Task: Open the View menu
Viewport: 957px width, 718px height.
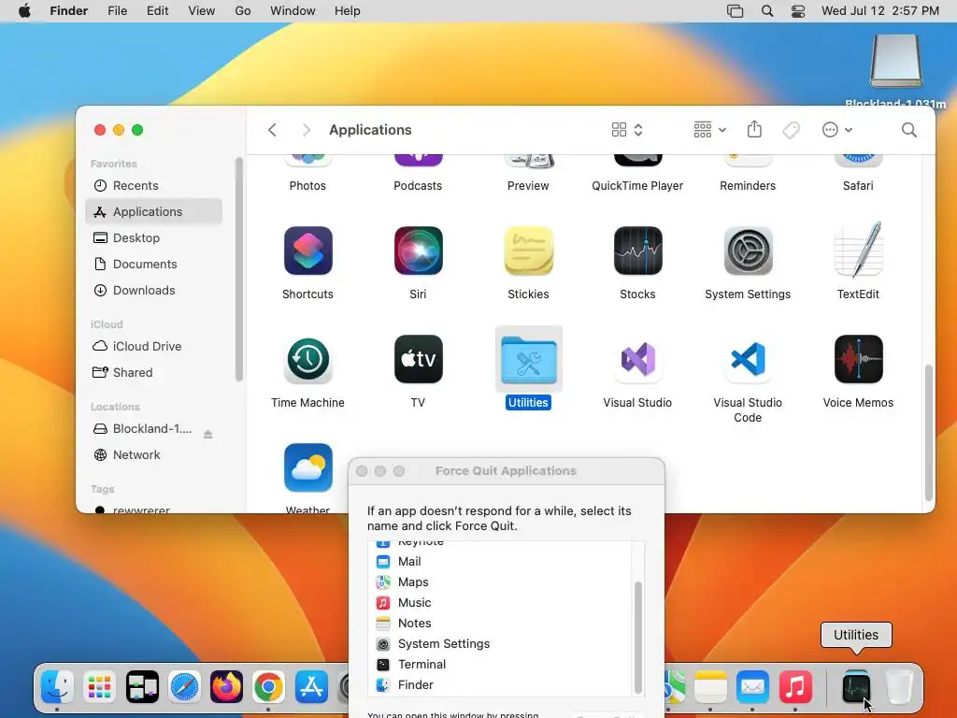Action: tap(202, 11)
